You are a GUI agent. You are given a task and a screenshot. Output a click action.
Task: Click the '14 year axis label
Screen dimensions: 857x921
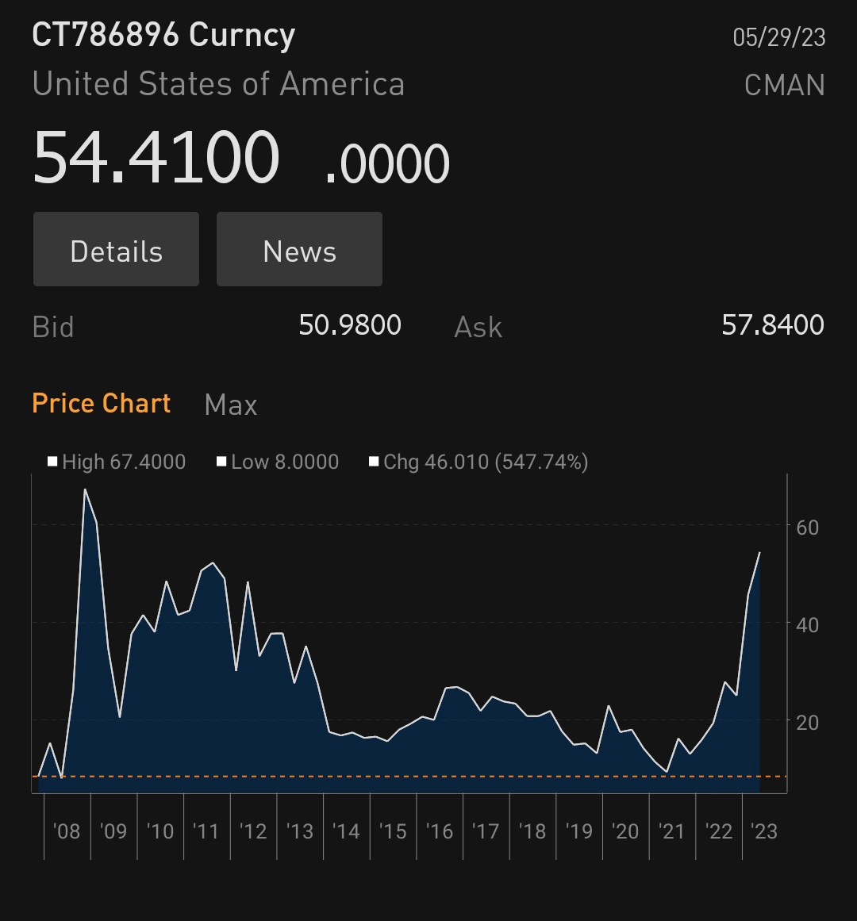(x=346, y=831)
